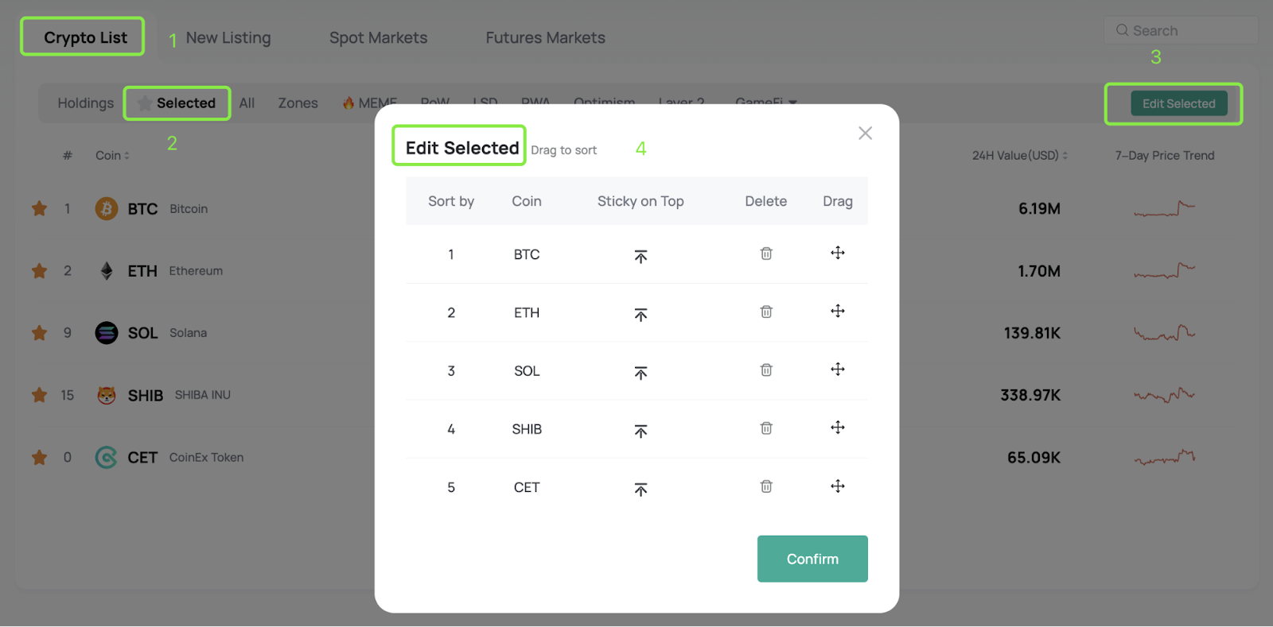Stick BTC to top of list
The height and width of the screenshot is (627, 1273).
[x=640, y=256]
